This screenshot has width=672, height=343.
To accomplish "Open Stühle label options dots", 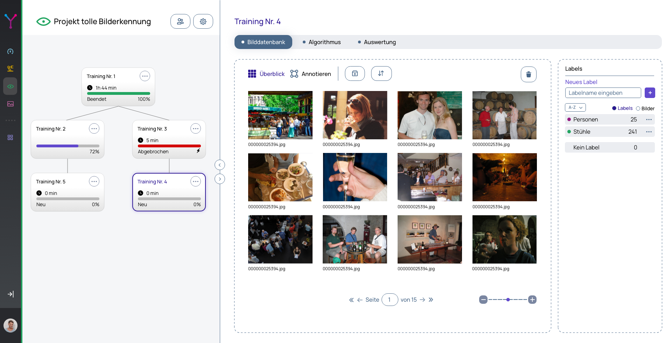I will pos(649,132).
